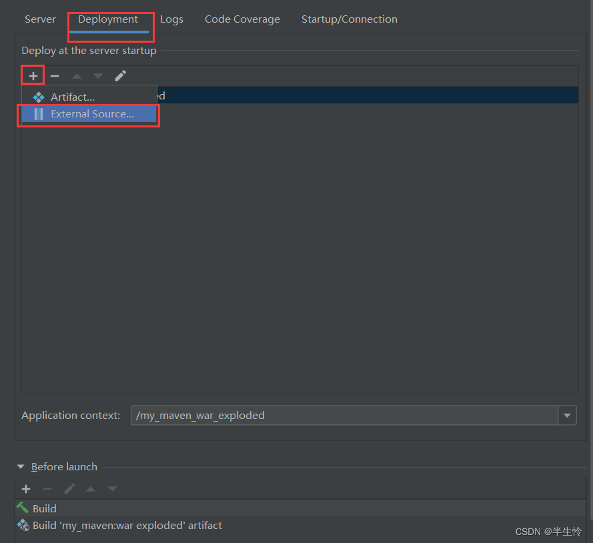
Task: Choose External Source... from the popup menu
Action: [89, 114]
